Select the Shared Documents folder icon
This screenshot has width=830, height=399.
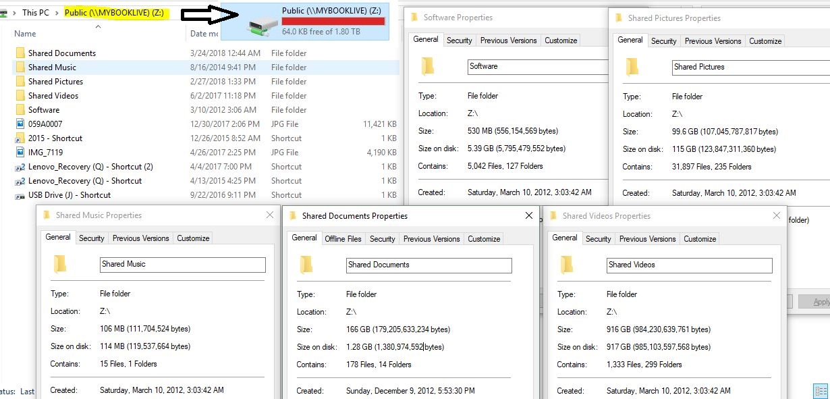click(x=20, y=53)
